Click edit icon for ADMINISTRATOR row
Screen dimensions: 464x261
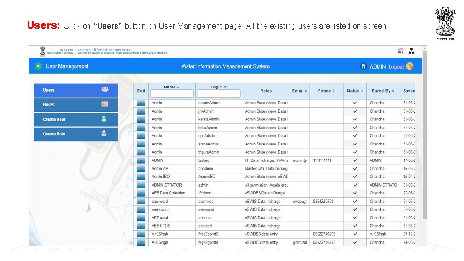(x=141, y=185)
